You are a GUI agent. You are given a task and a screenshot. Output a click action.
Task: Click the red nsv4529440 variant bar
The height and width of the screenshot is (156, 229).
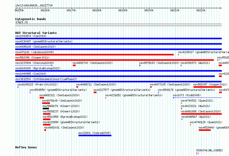(x=205, y=130)
